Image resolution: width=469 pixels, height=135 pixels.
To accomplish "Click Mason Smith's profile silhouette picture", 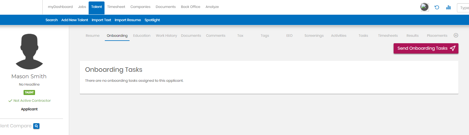I will (29, 51).
